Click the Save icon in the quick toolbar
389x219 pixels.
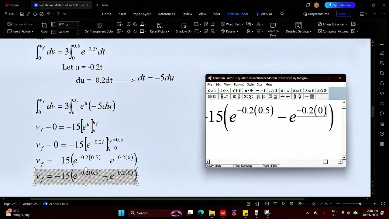[x=22, y=14]
